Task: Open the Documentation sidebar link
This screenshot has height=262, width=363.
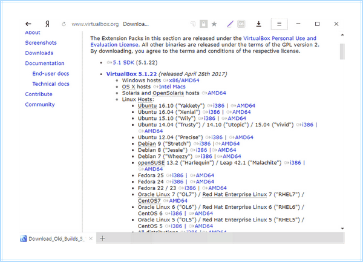Action: coord(45,63)
